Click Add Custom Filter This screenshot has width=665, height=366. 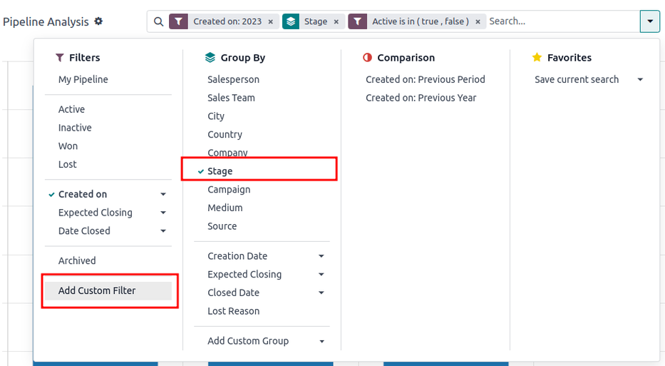97,290
